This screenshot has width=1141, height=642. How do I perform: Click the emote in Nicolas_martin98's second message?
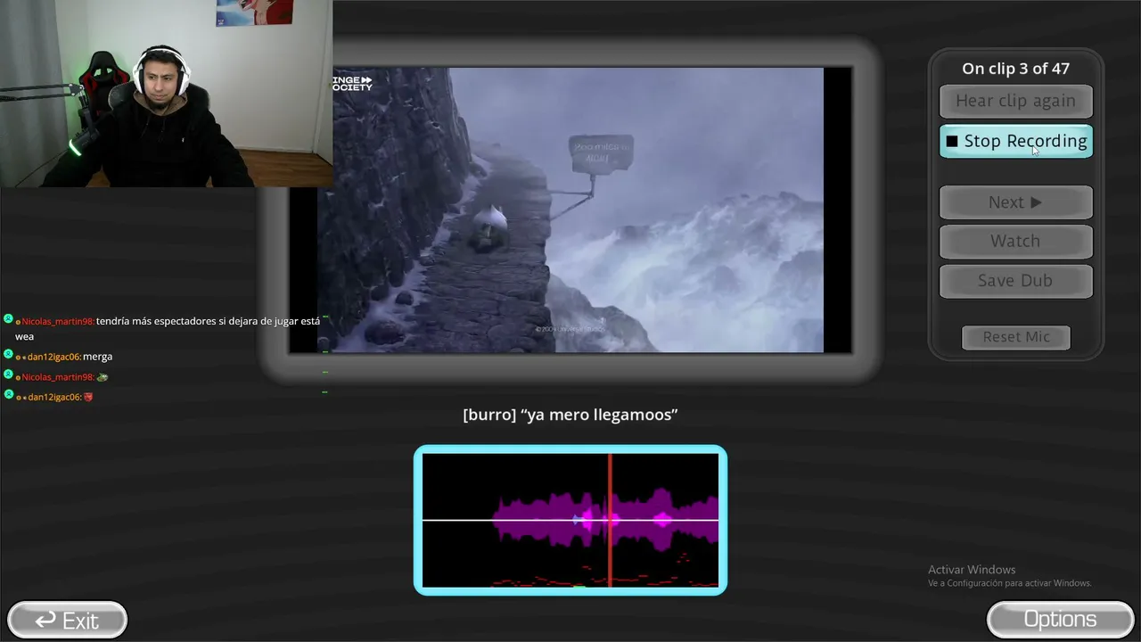[x=103, y=377]
